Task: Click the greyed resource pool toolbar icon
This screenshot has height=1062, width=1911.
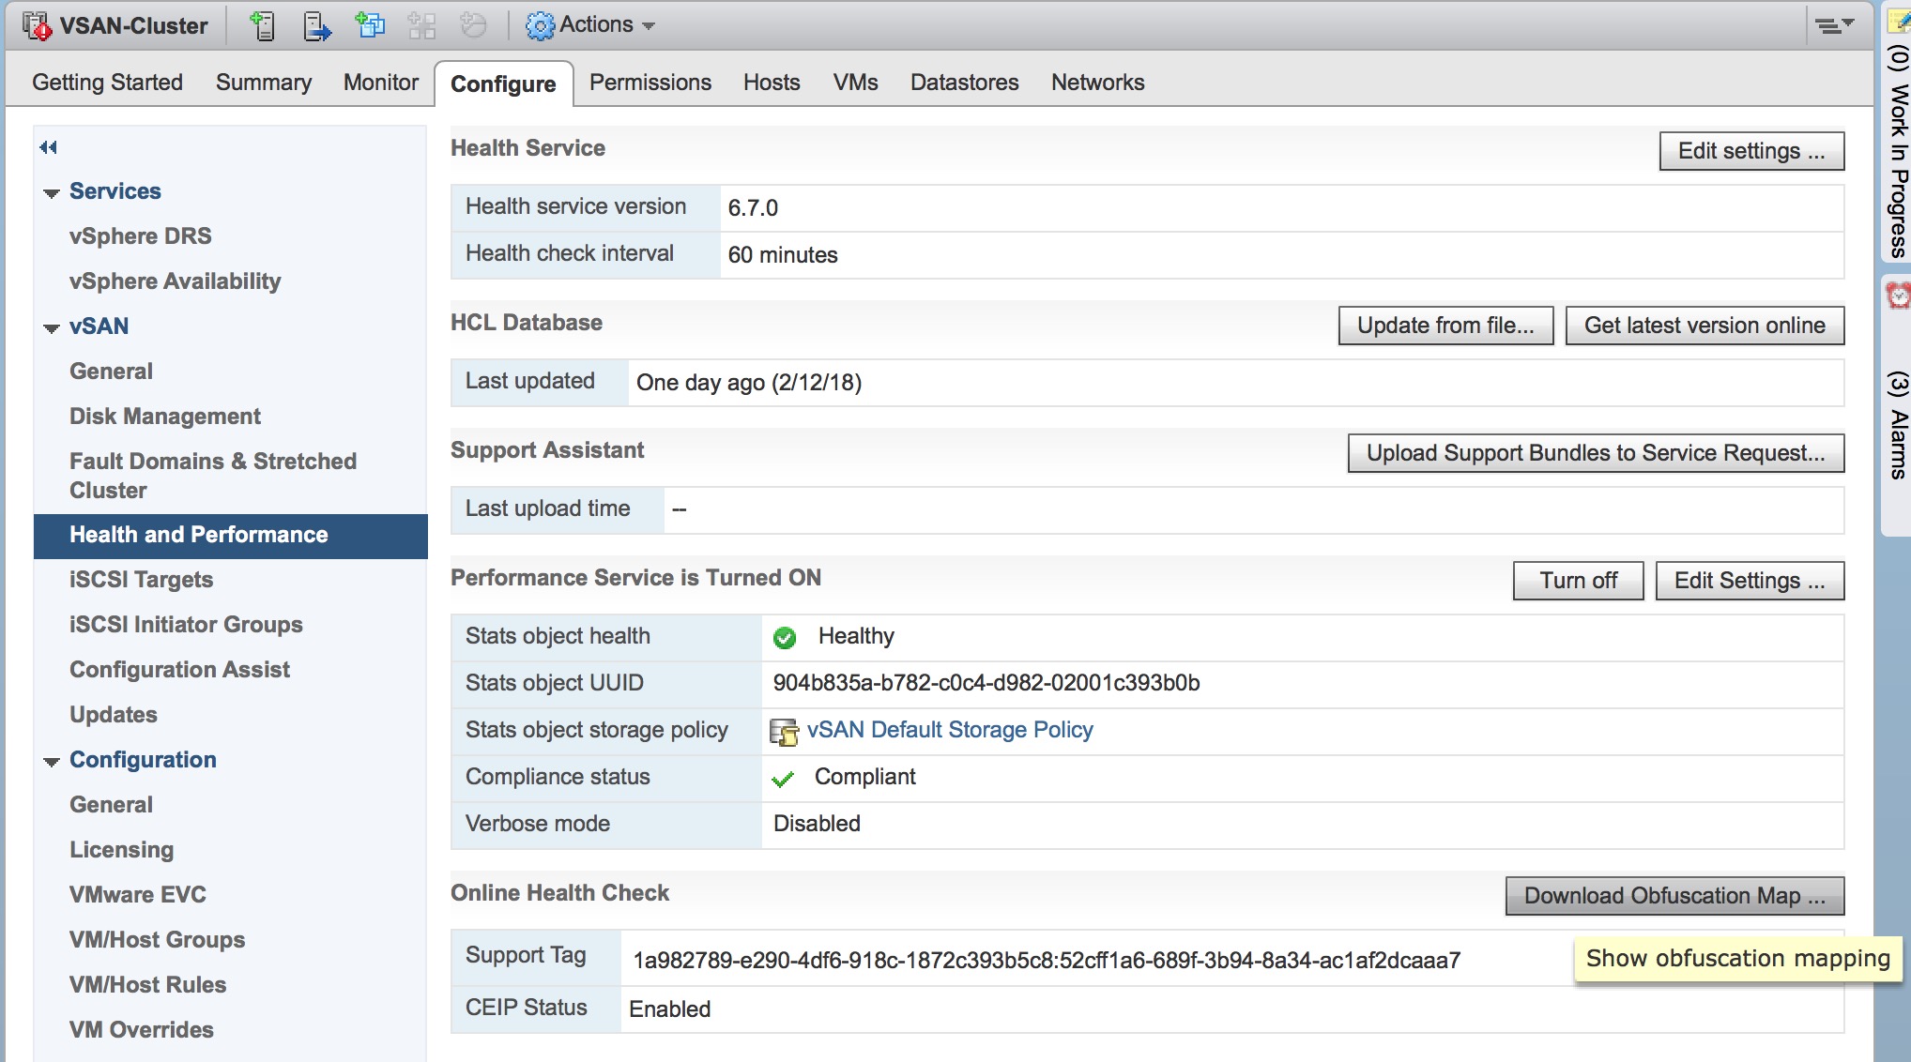Action: coord(422,25)
